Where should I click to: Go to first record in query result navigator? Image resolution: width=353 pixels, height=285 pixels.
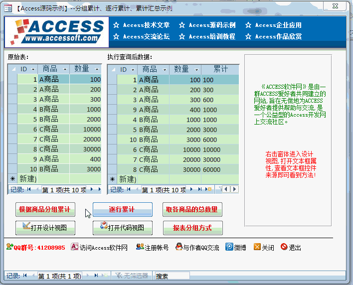pos(129,189)
